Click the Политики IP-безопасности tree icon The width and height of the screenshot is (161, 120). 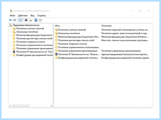click(14, 52)
